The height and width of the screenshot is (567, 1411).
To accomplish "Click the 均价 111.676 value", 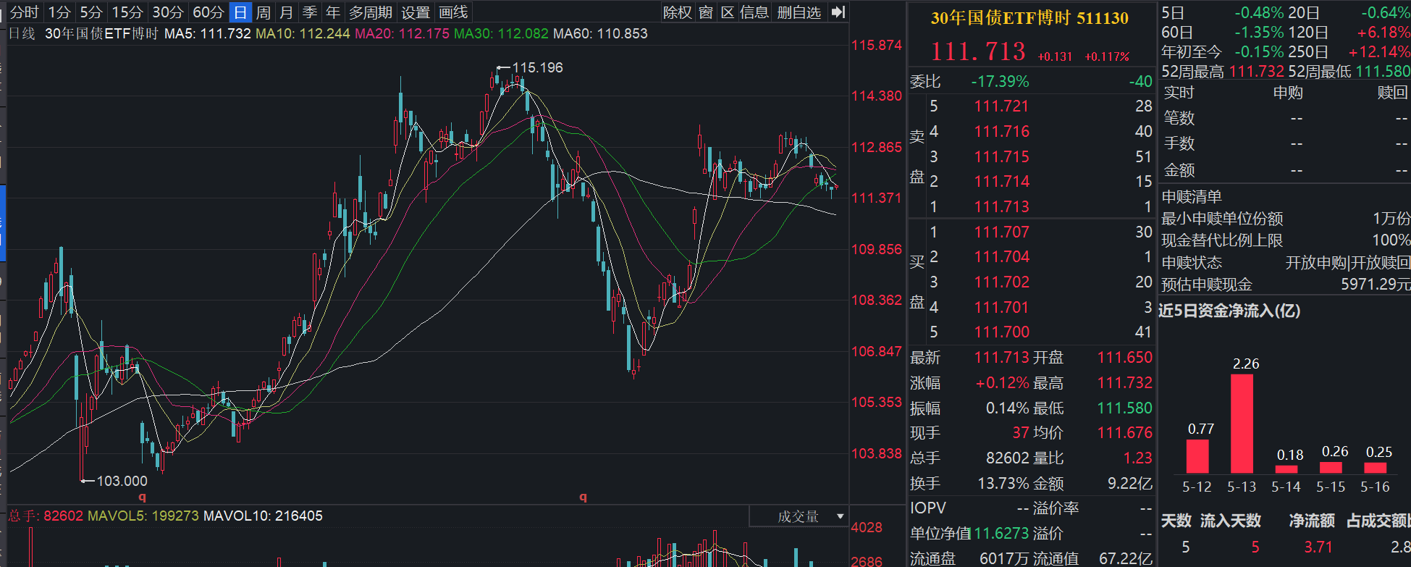I will 1124,433.
